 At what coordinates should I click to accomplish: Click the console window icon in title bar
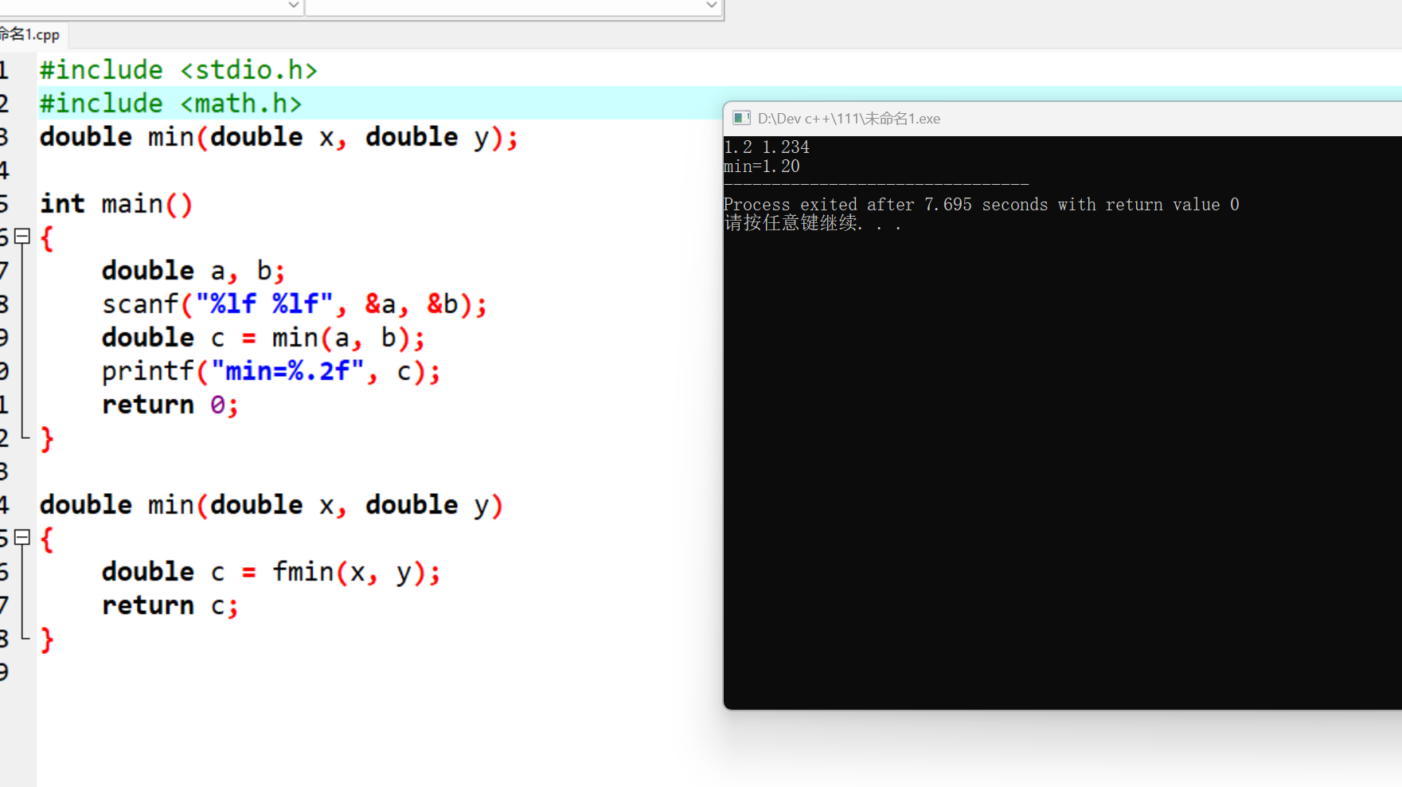[741, 118]
